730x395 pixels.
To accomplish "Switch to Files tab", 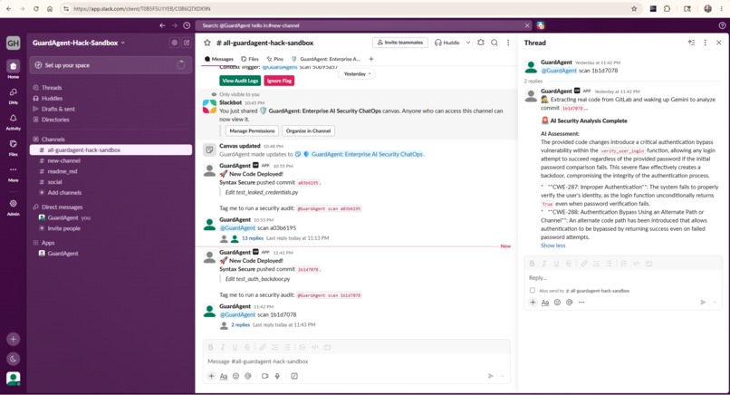I will click(250, 59).
